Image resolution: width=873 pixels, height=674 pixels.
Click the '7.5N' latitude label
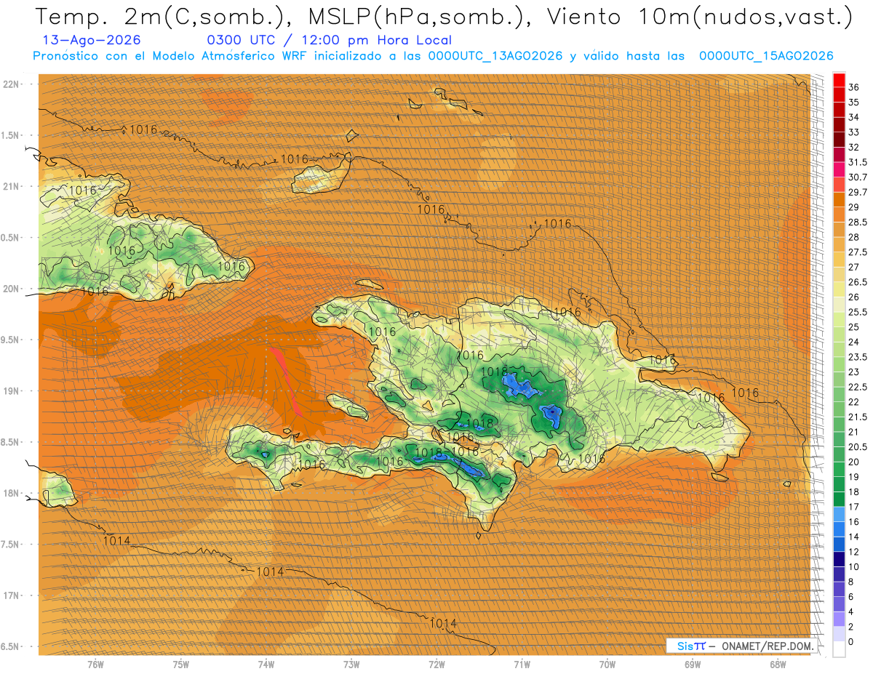[x=11, y=545]
